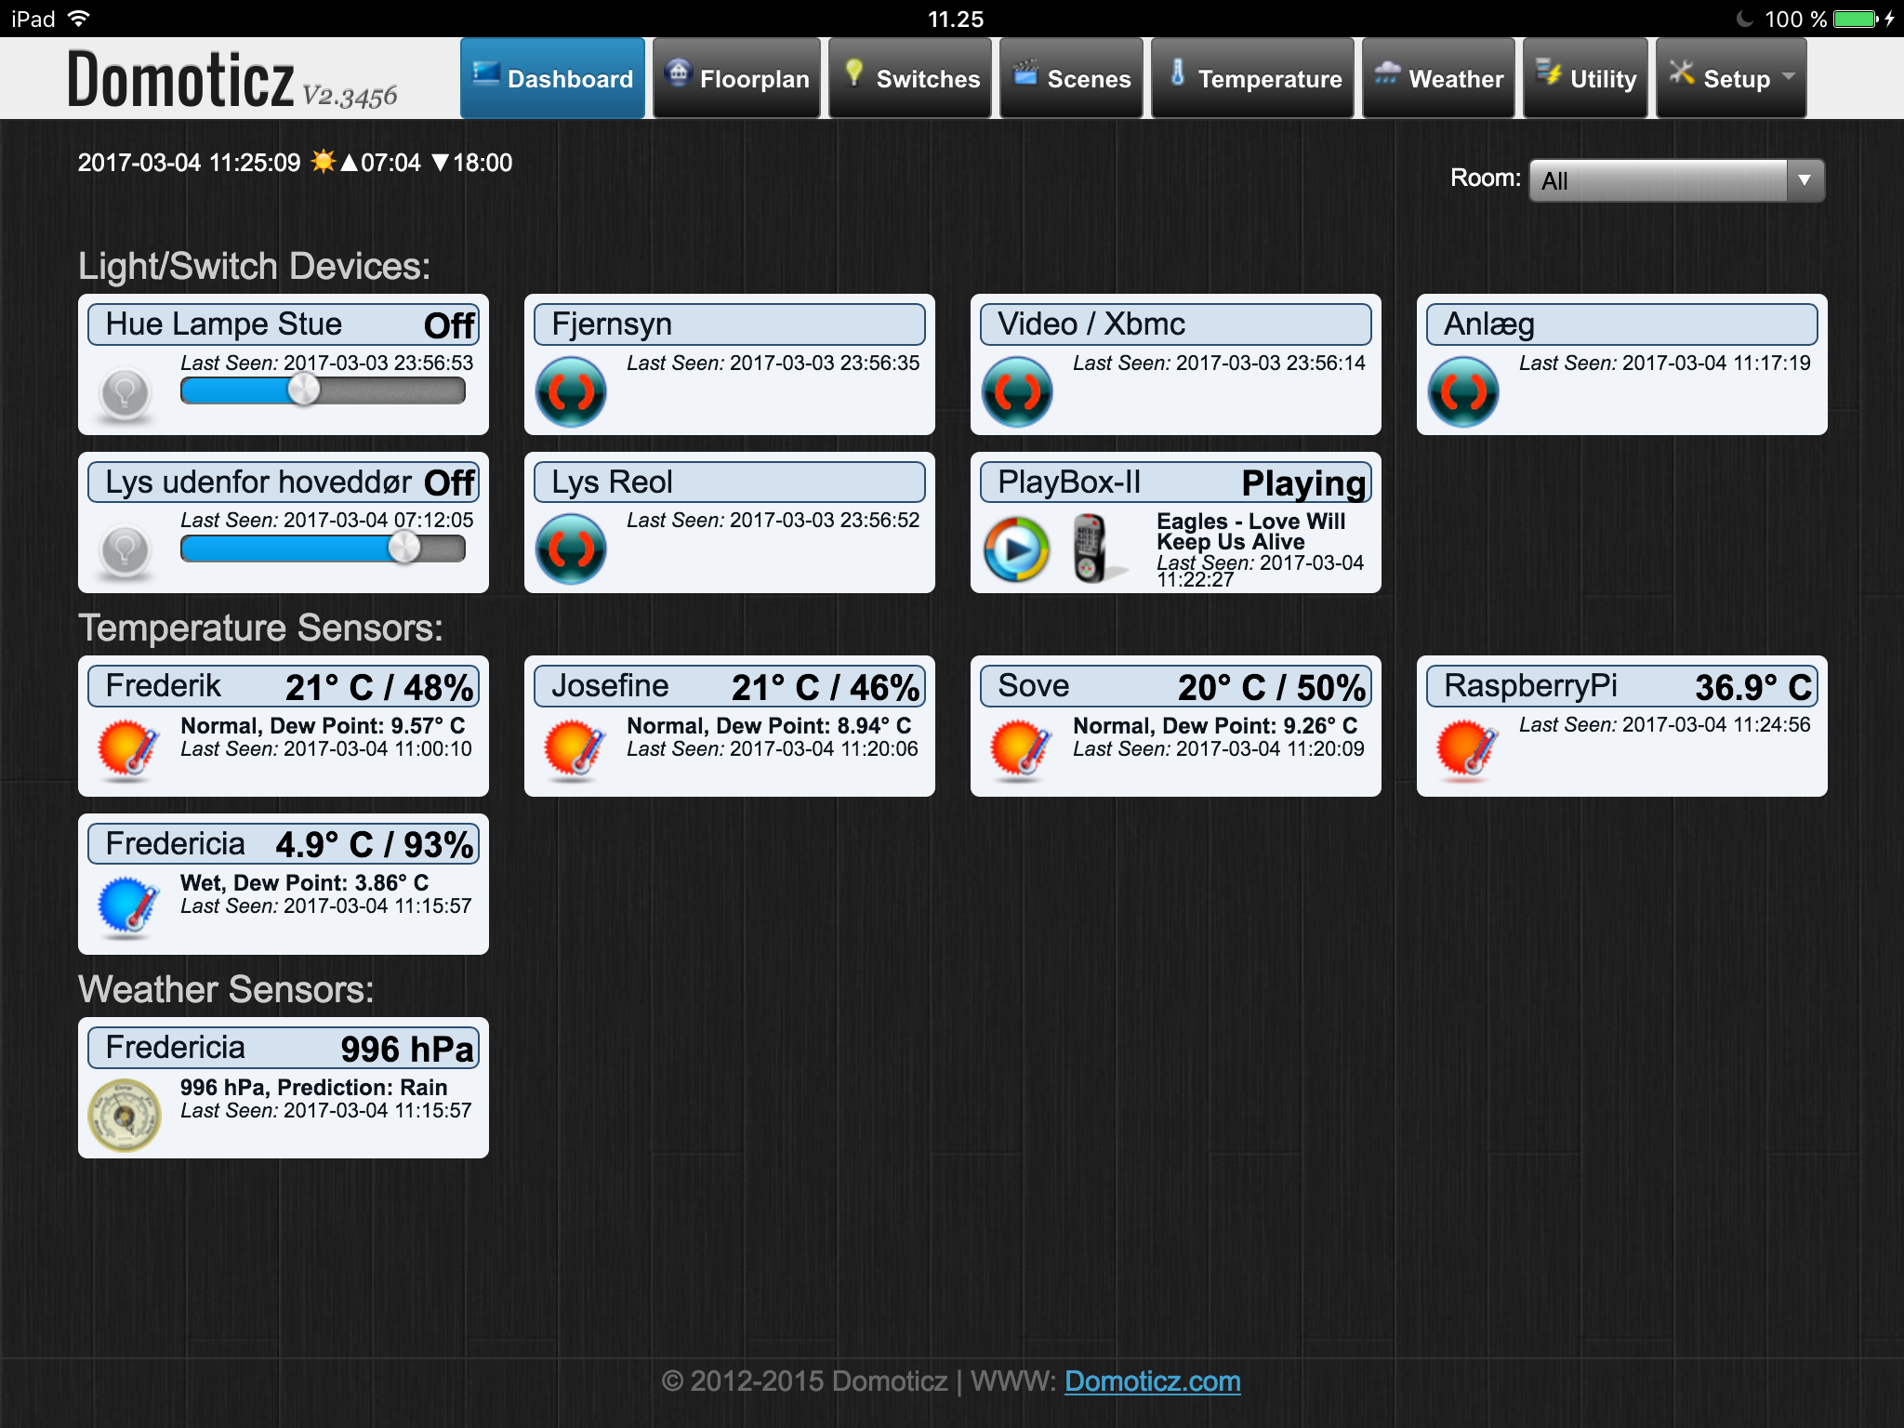Image resolution: width=1904 pixels, height=1428 pixels.
Task: Click the Sove temperature sensor icon
Action: coord(1020,748)
